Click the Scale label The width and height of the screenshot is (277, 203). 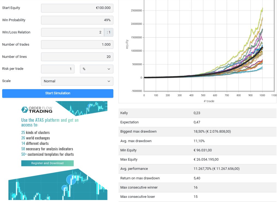[x=6, y=81]
